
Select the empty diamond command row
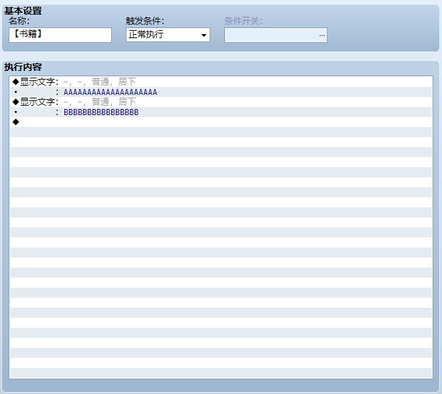(x=221, y=122)
